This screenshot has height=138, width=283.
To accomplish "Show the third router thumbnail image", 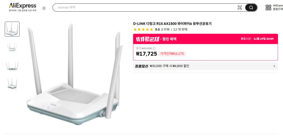I will [12, 66].
